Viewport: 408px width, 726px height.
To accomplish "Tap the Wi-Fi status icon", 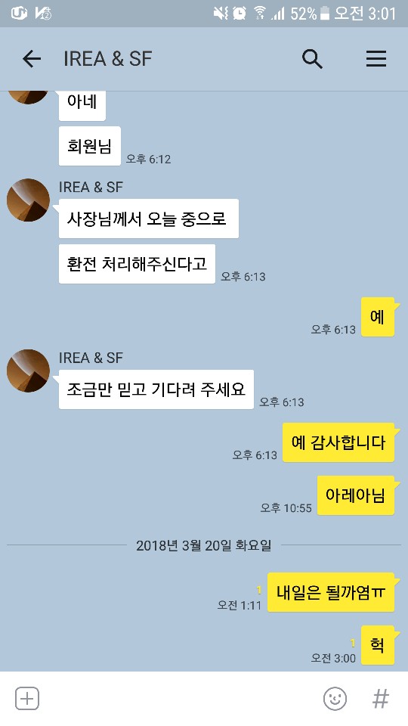I will pos(261,14).
